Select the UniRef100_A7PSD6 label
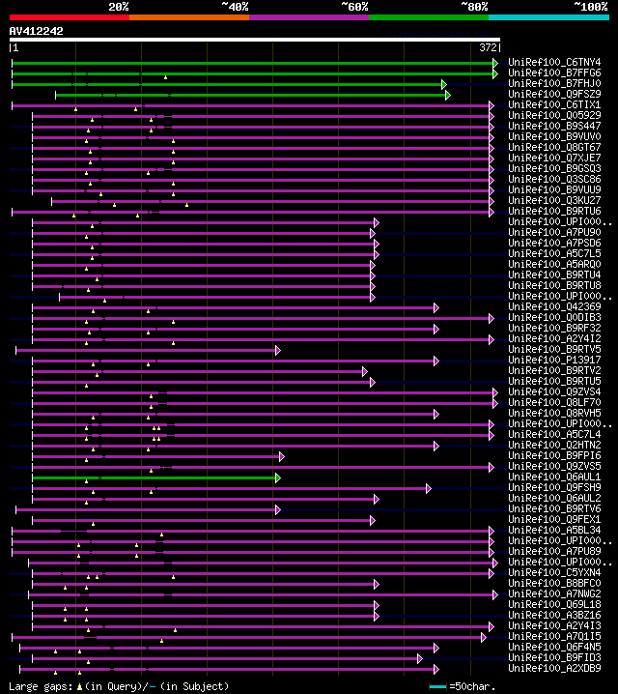 click(554, 243)
